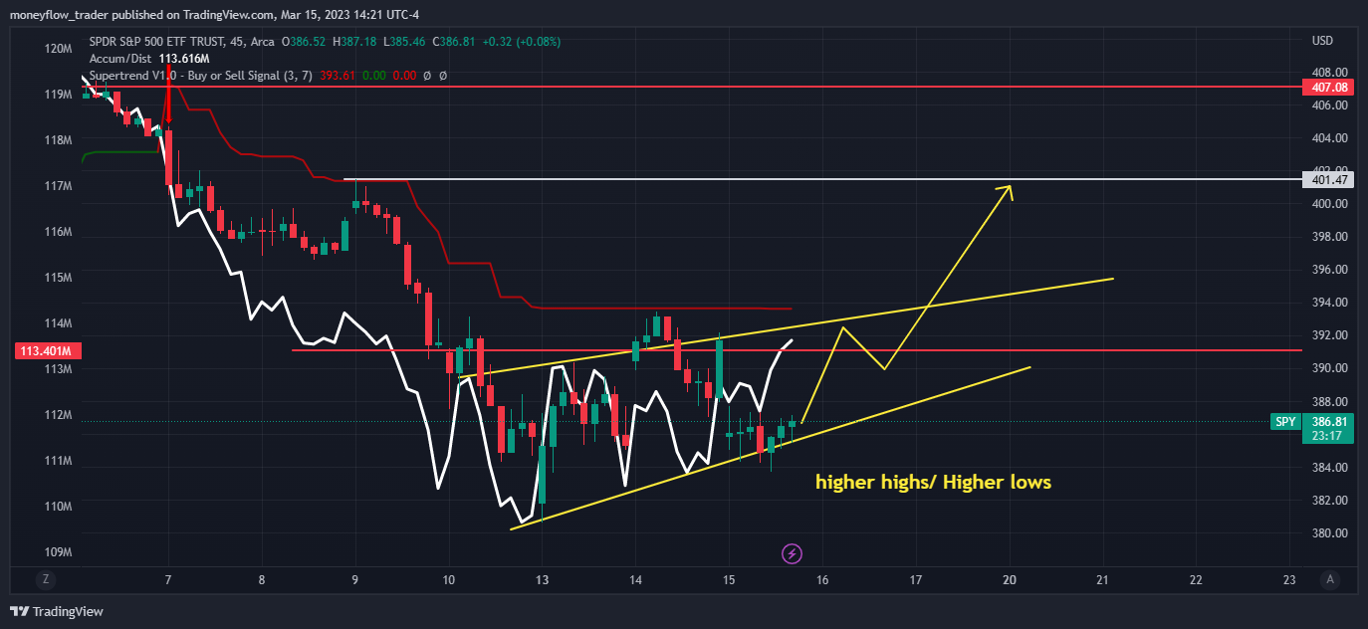This screenshot has width=1368, height=629.
Task: Click the 109M left axis label
Action: pyautogui.click(x=59, y=552)
